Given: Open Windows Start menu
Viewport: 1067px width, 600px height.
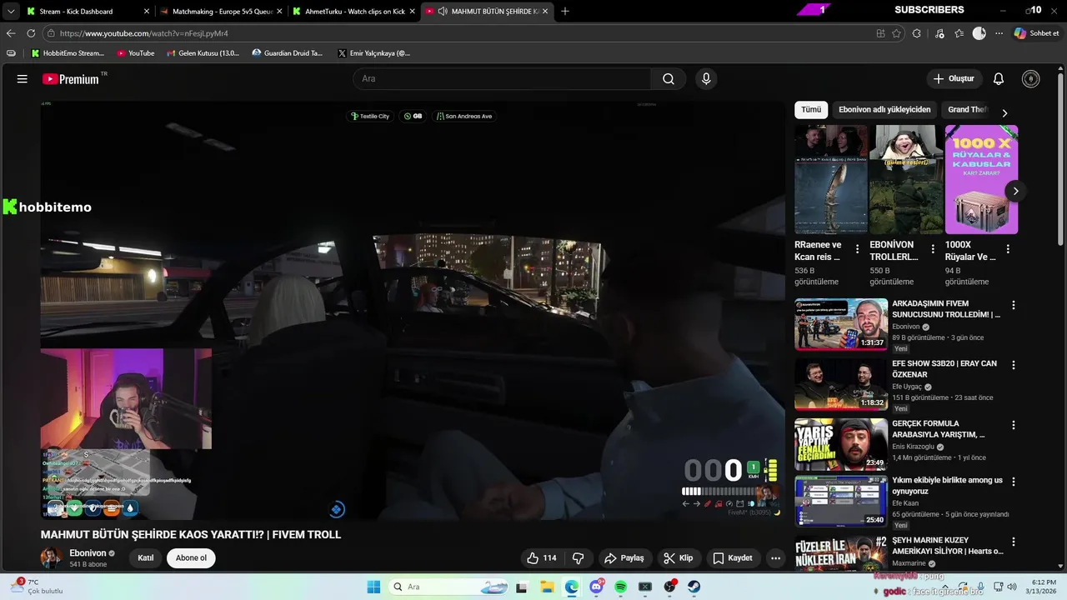Looking at the screenshot, I should click(373, 587).
